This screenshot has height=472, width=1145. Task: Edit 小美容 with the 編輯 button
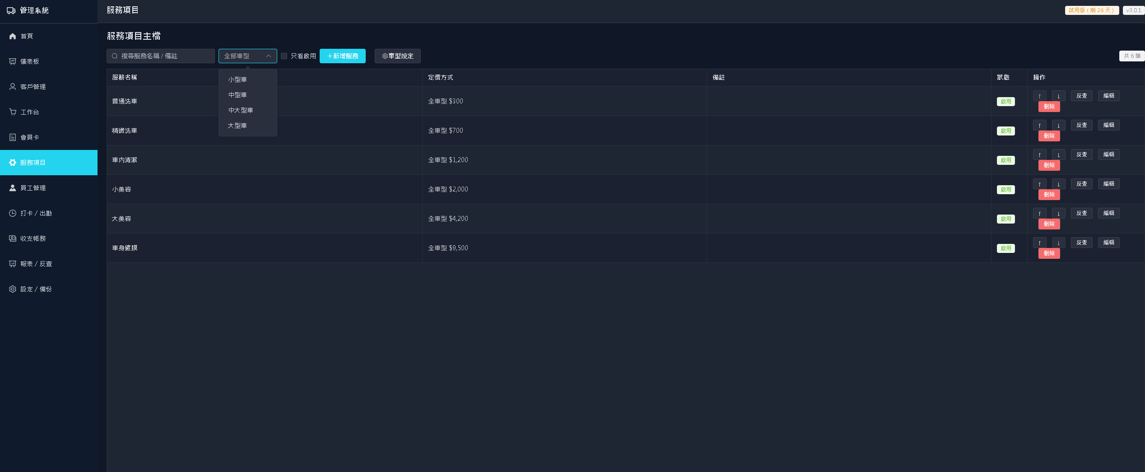click(1109, 184)
